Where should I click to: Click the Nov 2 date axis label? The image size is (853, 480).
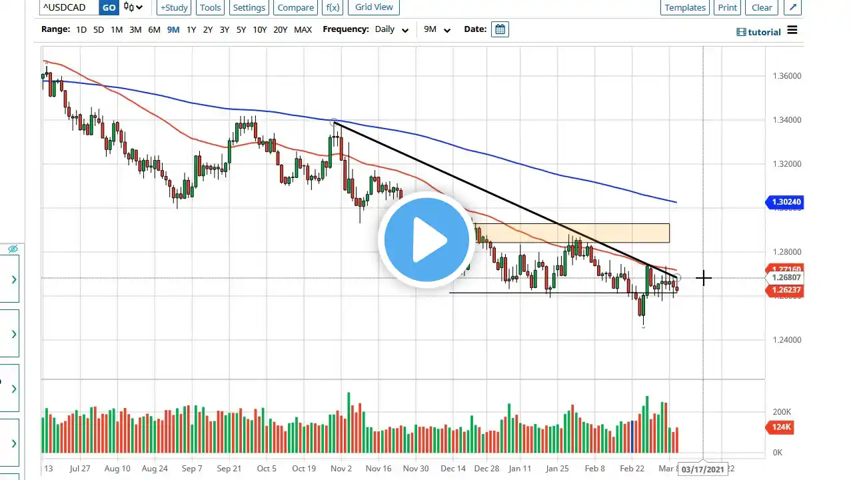pos(341,469)
